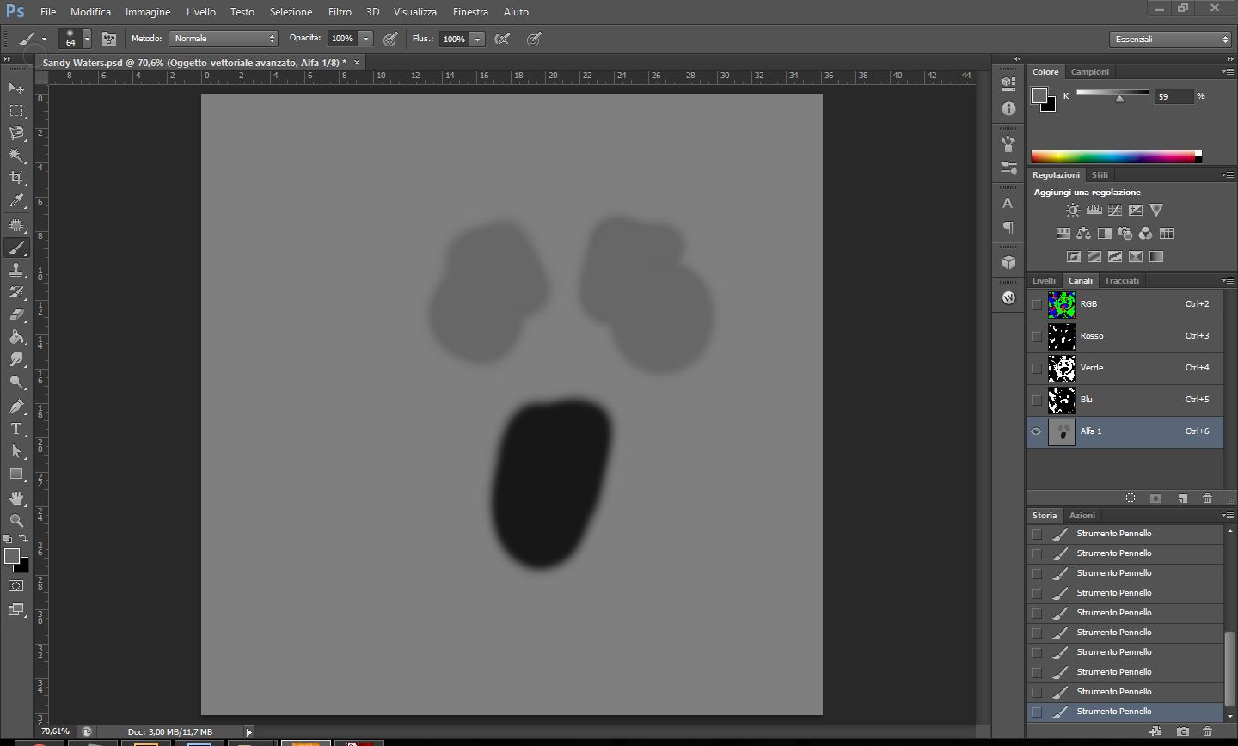Screen dimensions: 1238x746
Task: Toggle visibility of the Rosso channel
Action: (x=1036, y=336)
